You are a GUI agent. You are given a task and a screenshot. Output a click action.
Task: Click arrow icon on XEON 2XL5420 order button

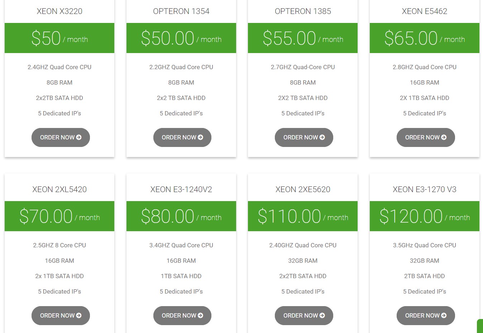(x=79, y=315)
